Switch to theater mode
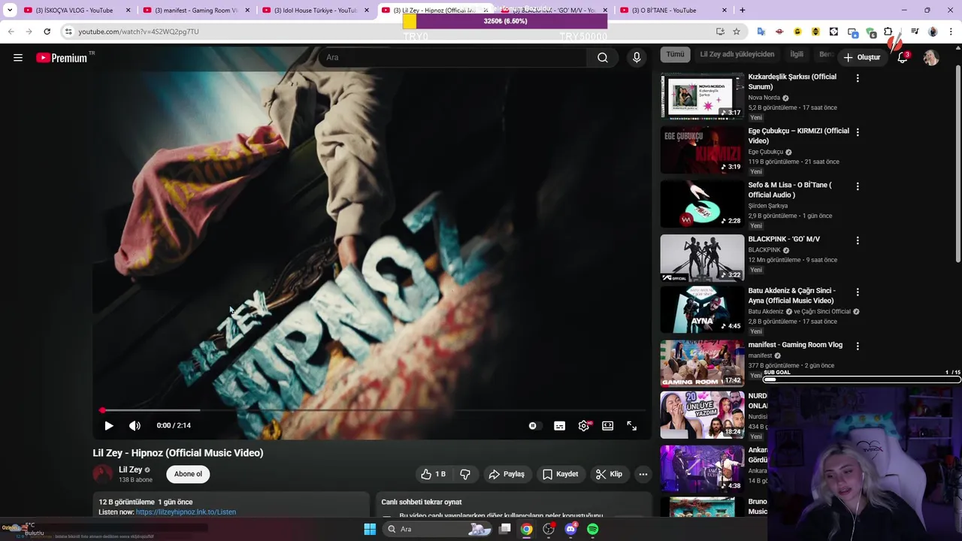The image size is (962, 541). [607, 425]
